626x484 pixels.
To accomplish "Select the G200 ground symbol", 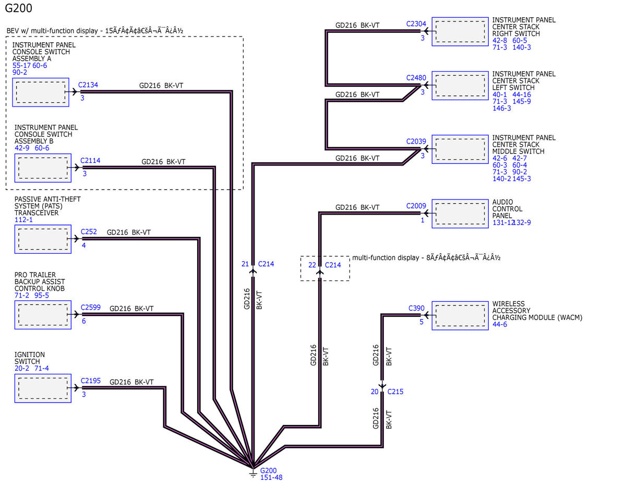I will click(x=253, y=473).
